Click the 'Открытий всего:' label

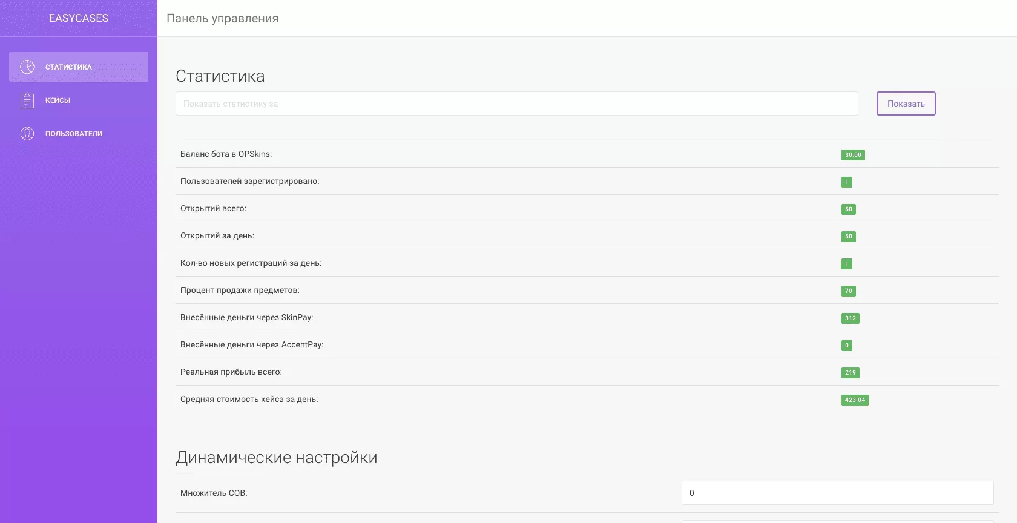[x=214, y=209]
